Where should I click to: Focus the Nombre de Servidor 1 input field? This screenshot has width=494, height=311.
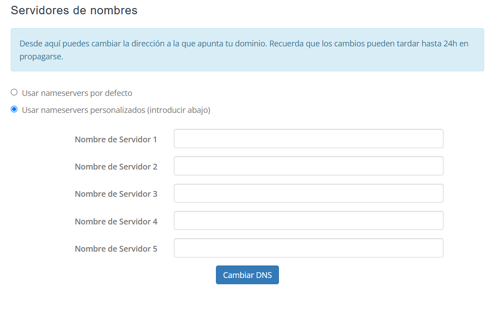308,139
